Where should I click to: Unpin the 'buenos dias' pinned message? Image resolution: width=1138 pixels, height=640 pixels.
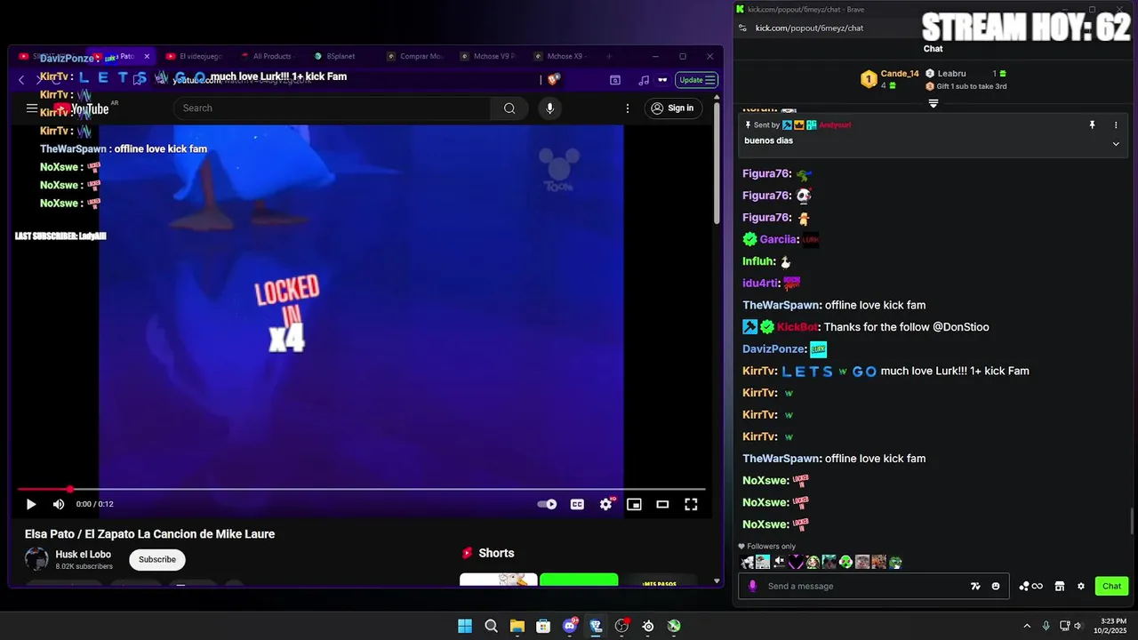[x=1092, y=125]
